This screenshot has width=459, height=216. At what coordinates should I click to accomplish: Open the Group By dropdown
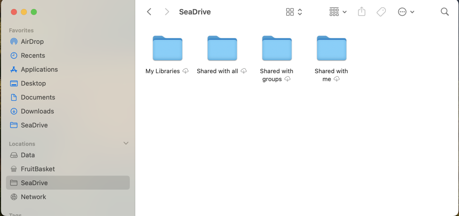[338, 12]
